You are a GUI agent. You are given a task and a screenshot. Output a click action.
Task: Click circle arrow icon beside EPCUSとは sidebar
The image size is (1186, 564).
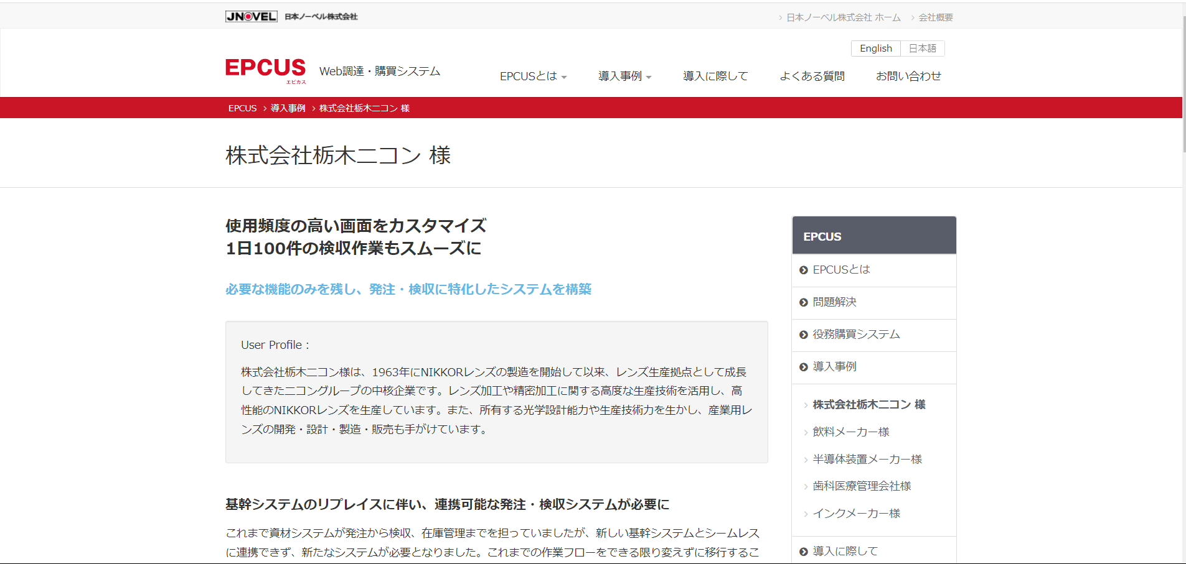tap(804, 270)
